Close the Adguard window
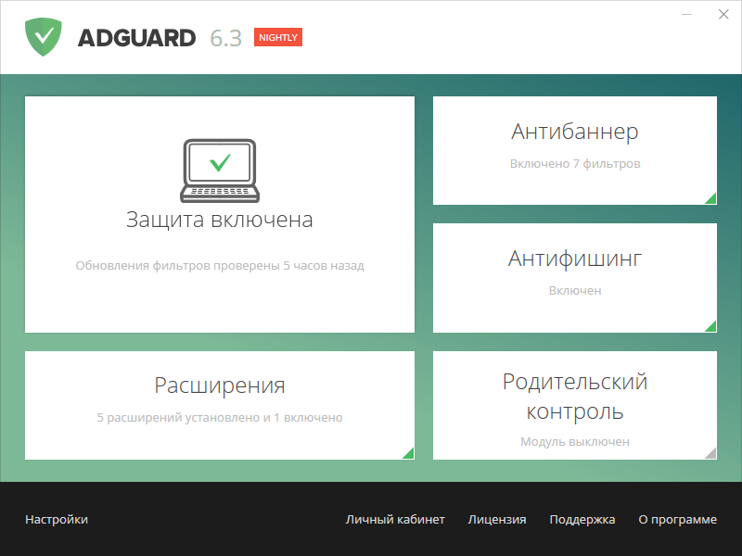This screenshot has height=556, width=742. [723, 15]
